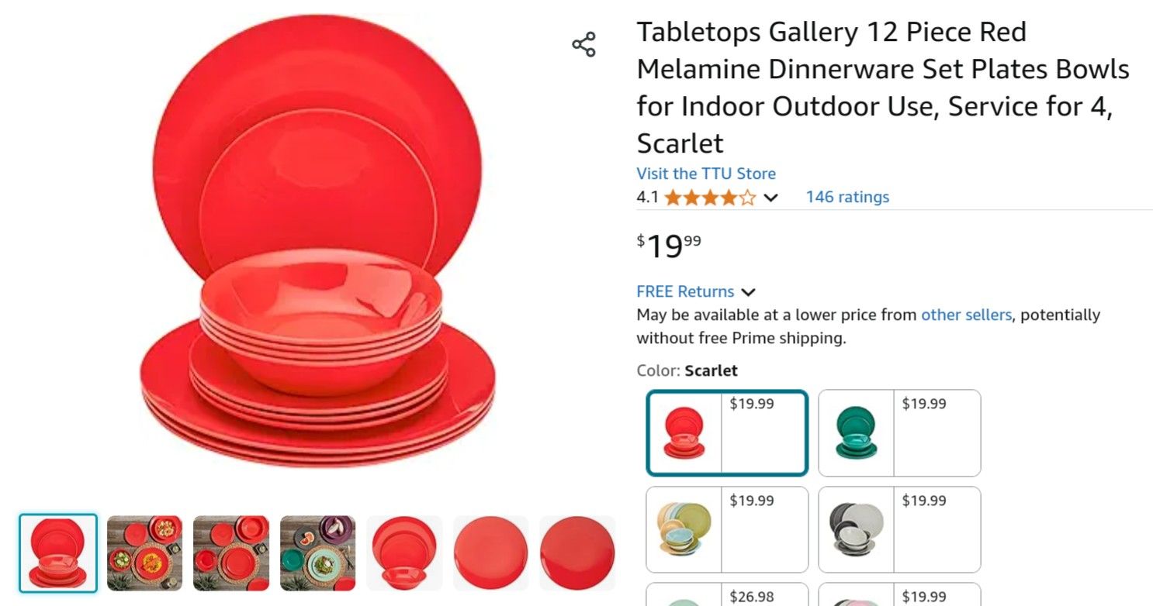Follow the other sellers link
Image resolution: width=1153 pixels, height=606 pixels.
(966, 315)
